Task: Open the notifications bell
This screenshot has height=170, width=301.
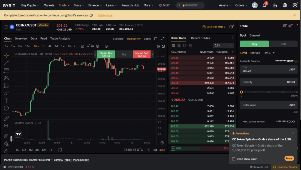Action: coord(264,5)
